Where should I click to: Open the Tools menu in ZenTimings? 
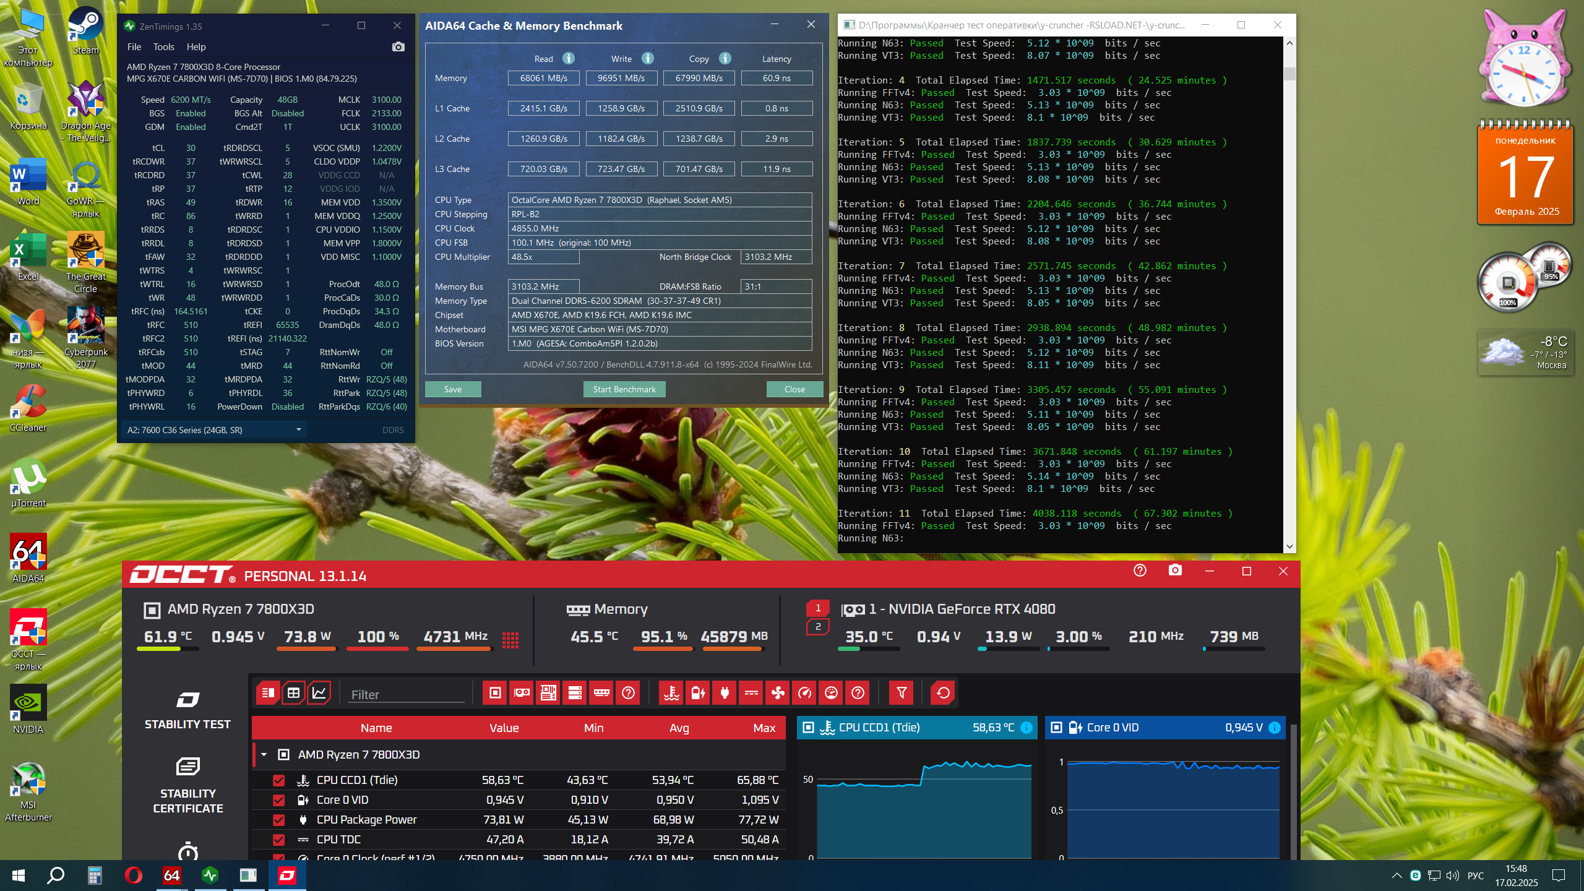pos(163,47)
